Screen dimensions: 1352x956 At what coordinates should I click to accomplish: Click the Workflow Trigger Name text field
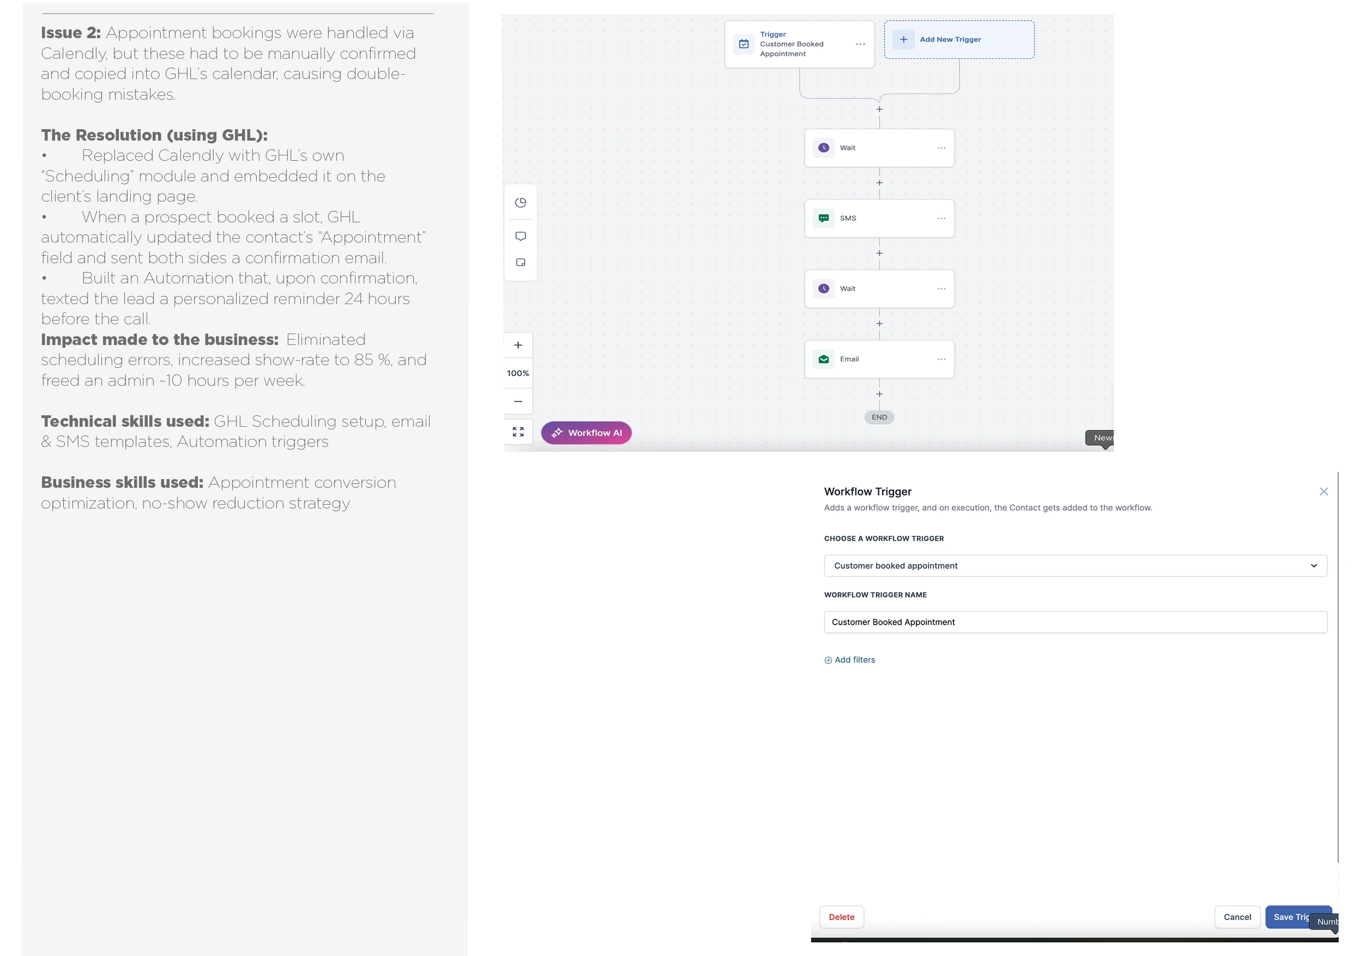point(1075,622)
